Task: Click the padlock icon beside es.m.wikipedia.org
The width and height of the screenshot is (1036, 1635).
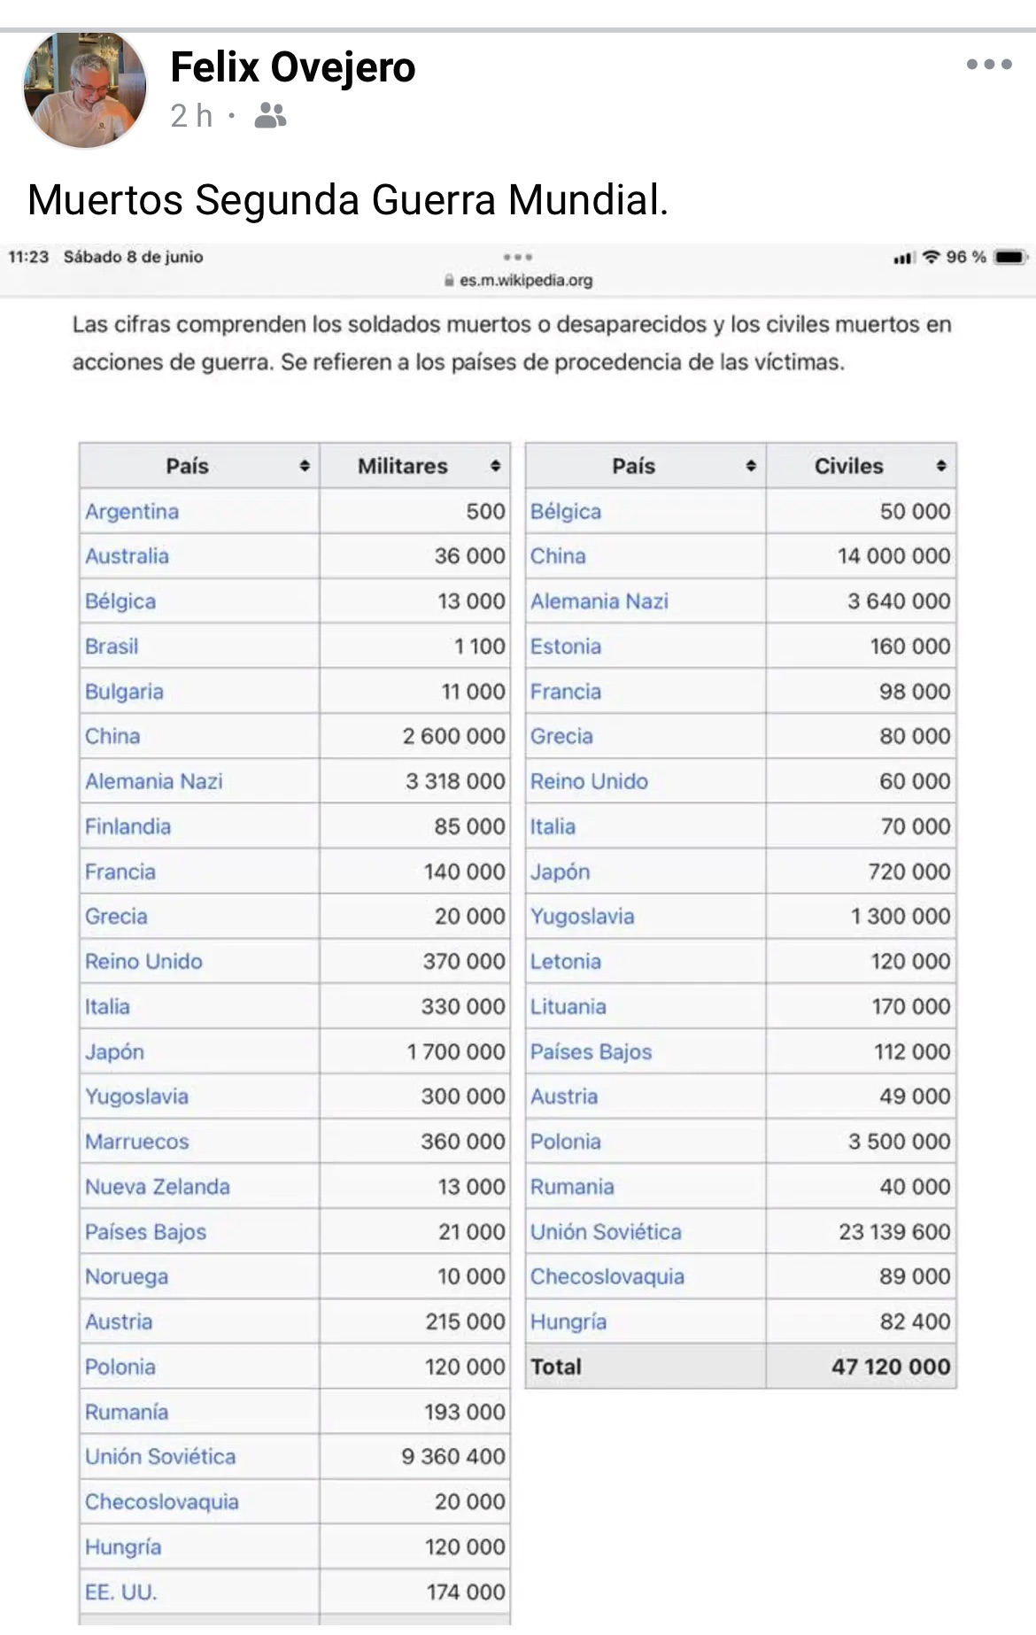Action: coord(449,281)
